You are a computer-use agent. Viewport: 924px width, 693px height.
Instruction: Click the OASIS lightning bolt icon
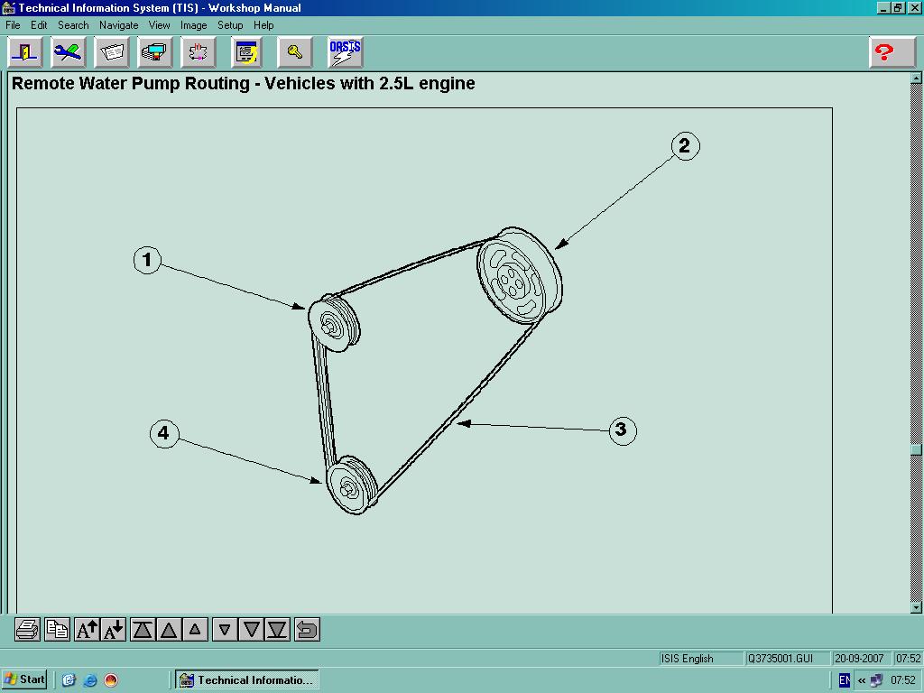pyautogui.click(x=345, y=52)
